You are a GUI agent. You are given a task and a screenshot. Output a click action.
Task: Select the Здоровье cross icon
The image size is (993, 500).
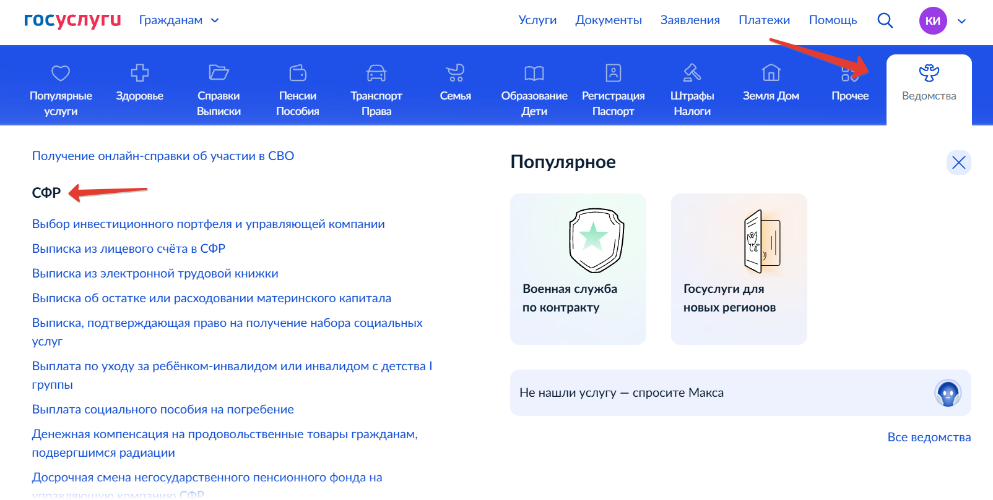140,73
